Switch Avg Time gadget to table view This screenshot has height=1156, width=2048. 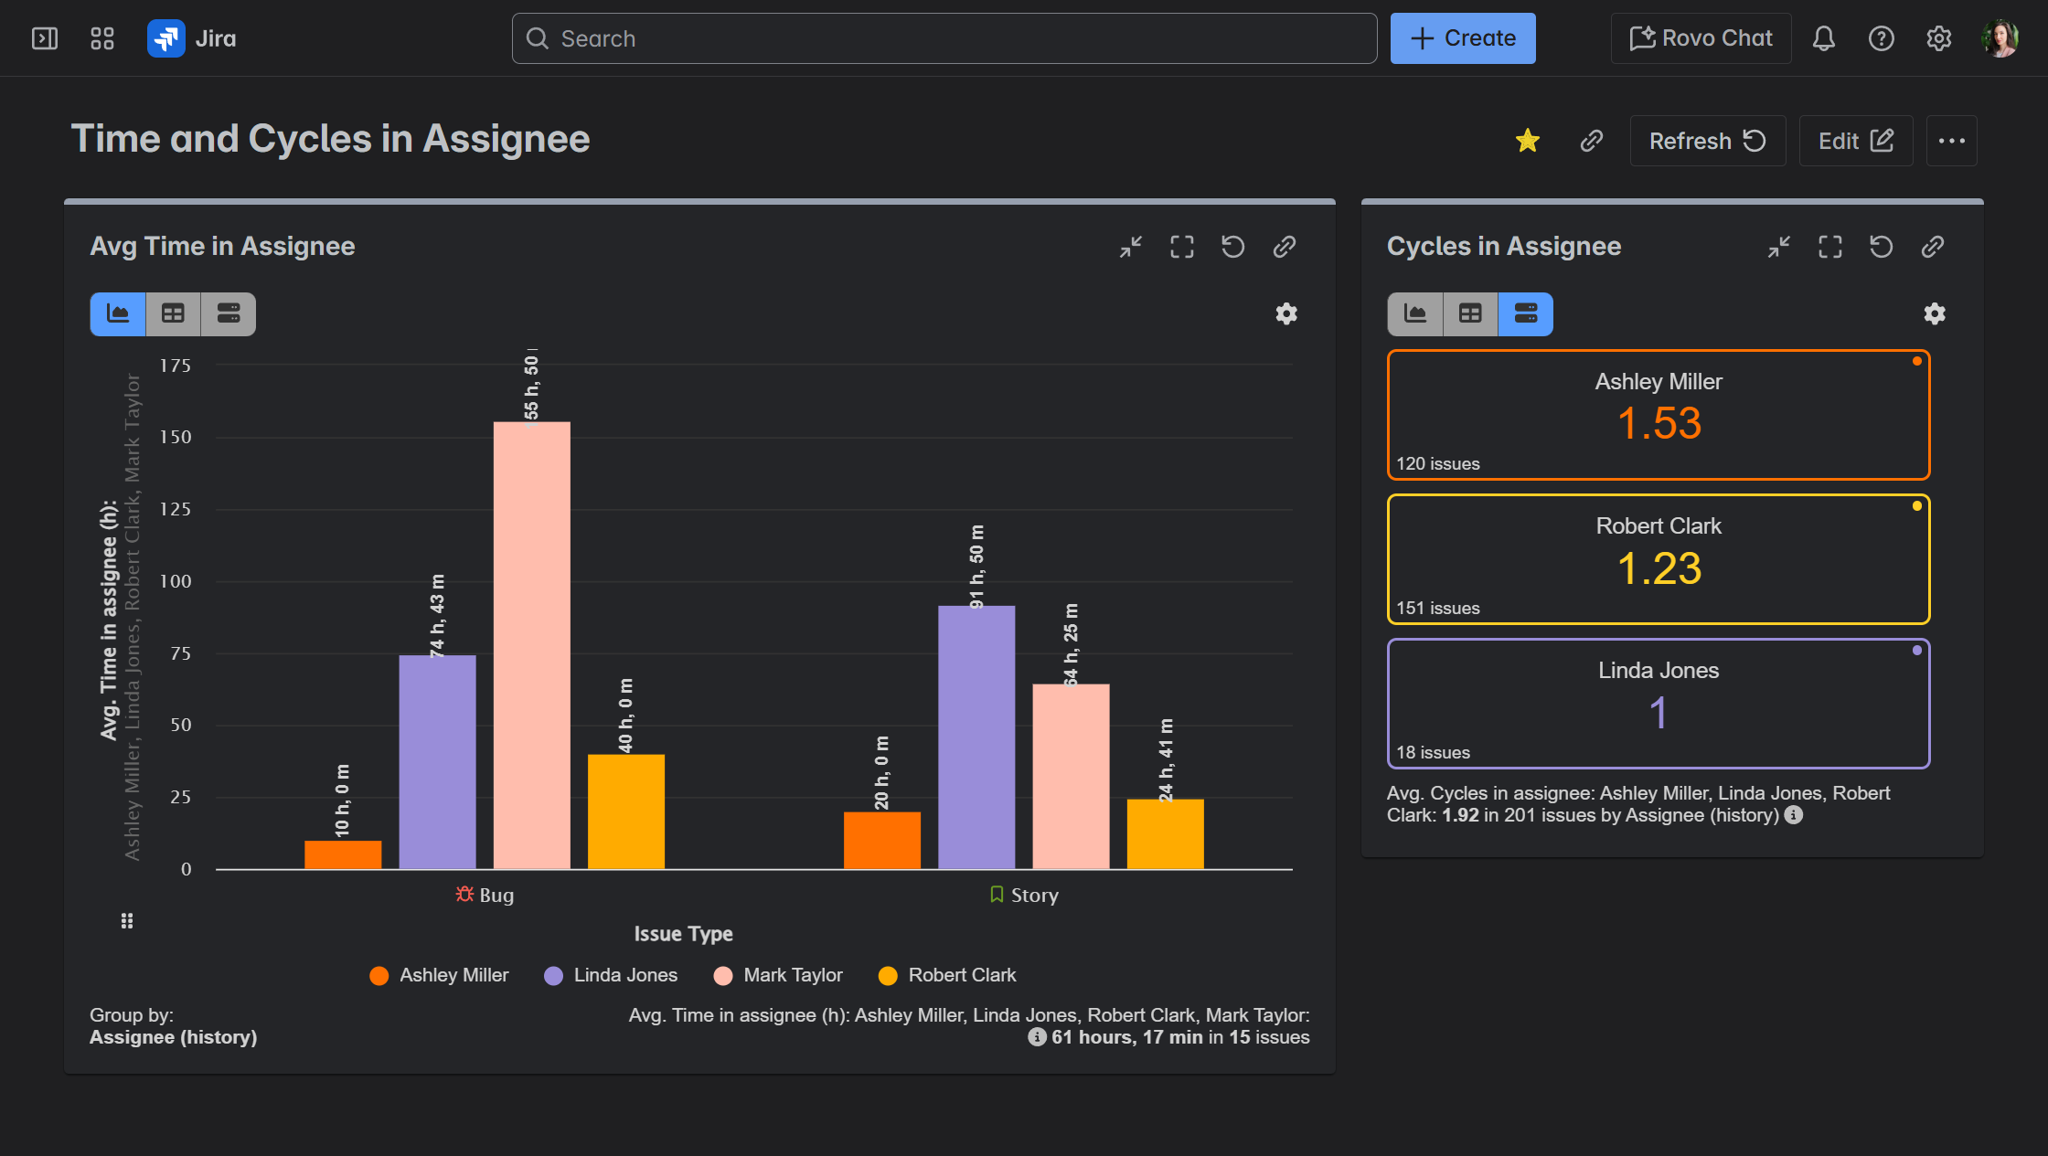tap(173, 314)
